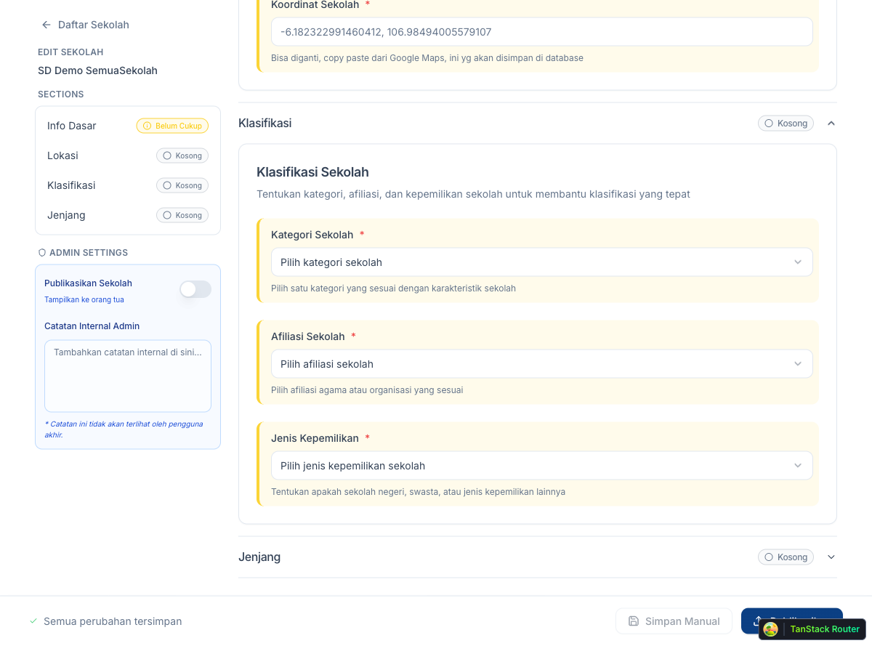
Task: Click the Kosong badge in Jenjang header
Action: pyautogui.click(x=786, y=557)
